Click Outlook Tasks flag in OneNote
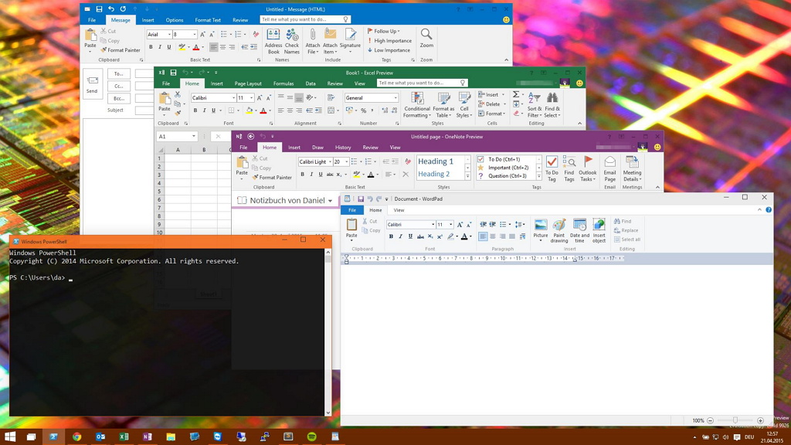Viewport: 791px width, 445px height. [x=588, y=168]
